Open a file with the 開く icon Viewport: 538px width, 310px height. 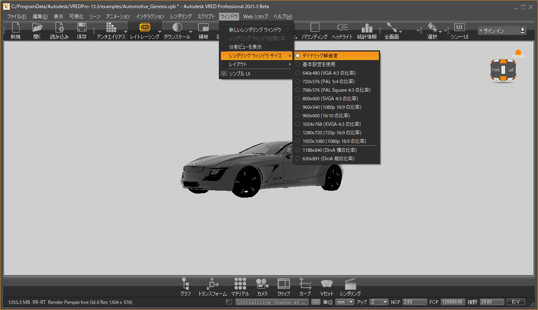point(37,28)
